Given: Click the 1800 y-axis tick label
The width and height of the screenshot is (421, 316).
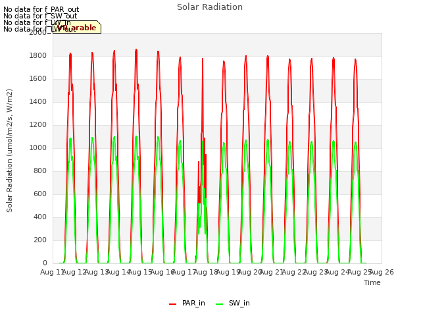Looking at the screenshot, I should click(x=38, y=55).
